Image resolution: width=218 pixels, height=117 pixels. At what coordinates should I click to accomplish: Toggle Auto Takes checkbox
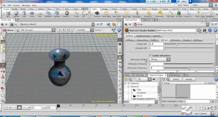tap(176, 5)
